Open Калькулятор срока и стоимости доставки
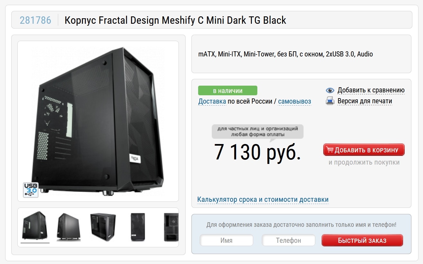 [263, 200]
